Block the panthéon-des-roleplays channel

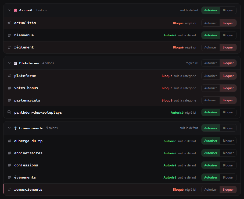point(228,112)
